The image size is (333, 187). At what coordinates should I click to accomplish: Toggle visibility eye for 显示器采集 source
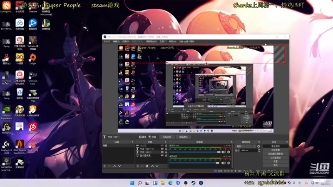[x=162, y=155]
